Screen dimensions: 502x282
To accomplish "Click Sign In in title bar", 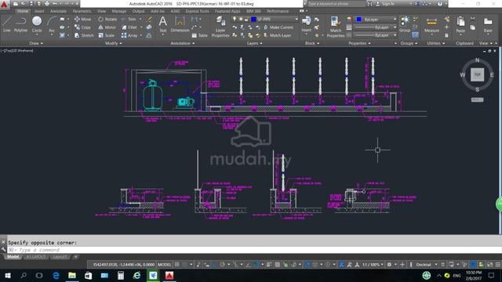I will [385, 4].
